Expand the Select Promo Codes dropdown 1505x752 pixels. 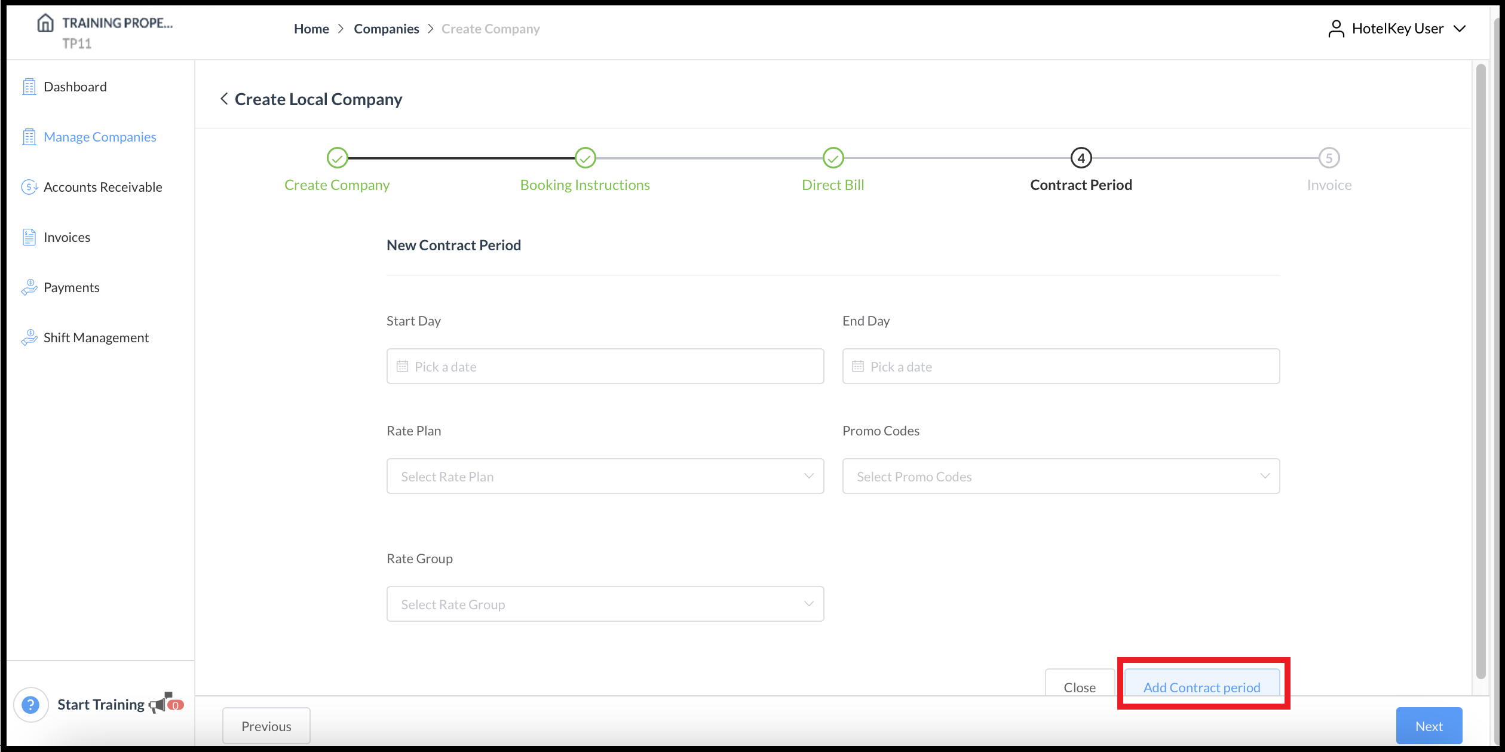pyautogui.click(x=1060, y=476)
